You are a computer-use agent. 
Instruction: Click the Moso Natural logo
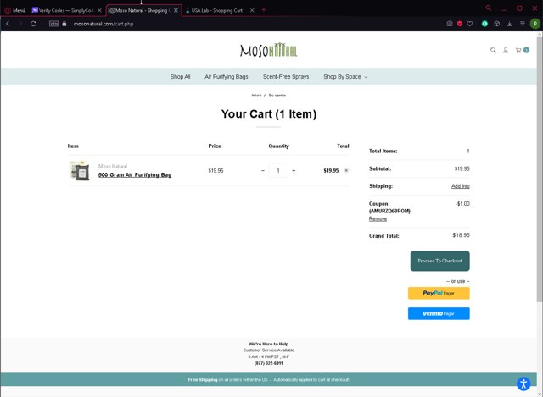[x=268, y=50]
